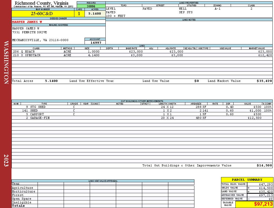
Task: Select outbuilding row GARAGE-FIN
Action: (x=142, y=118)
